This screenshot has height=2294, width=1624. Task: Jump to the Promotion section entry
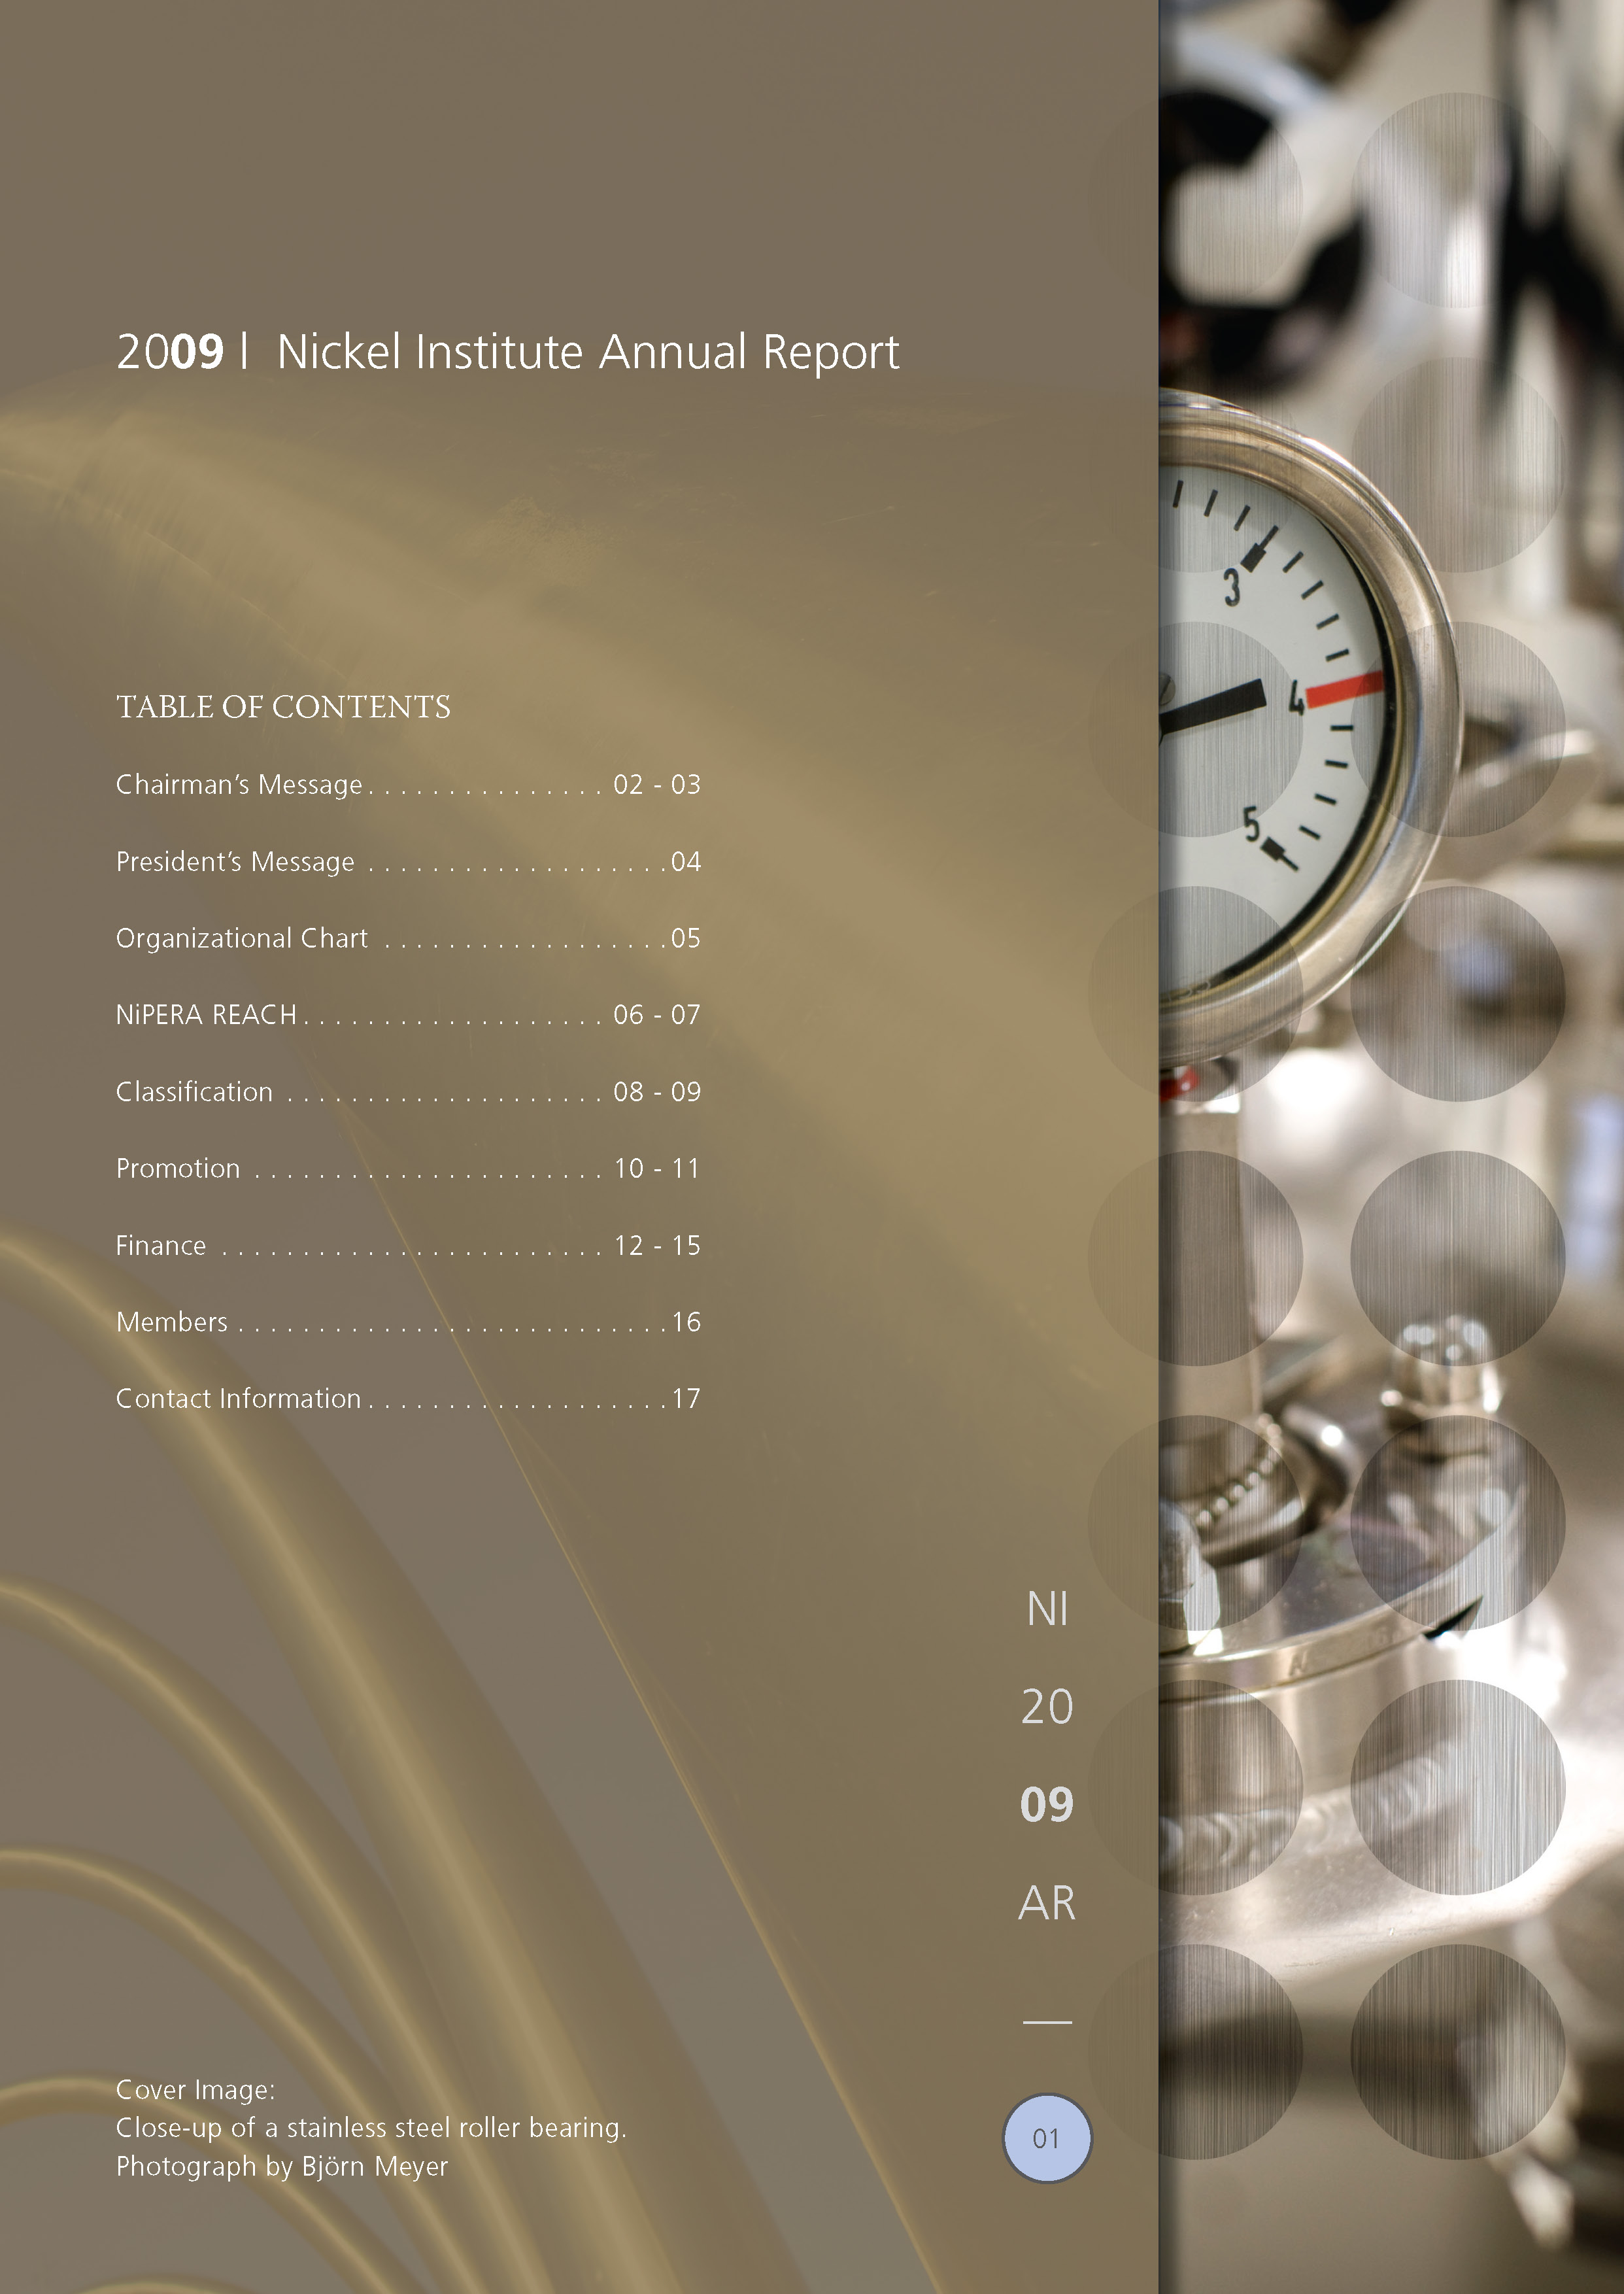tap(178, 1169)
